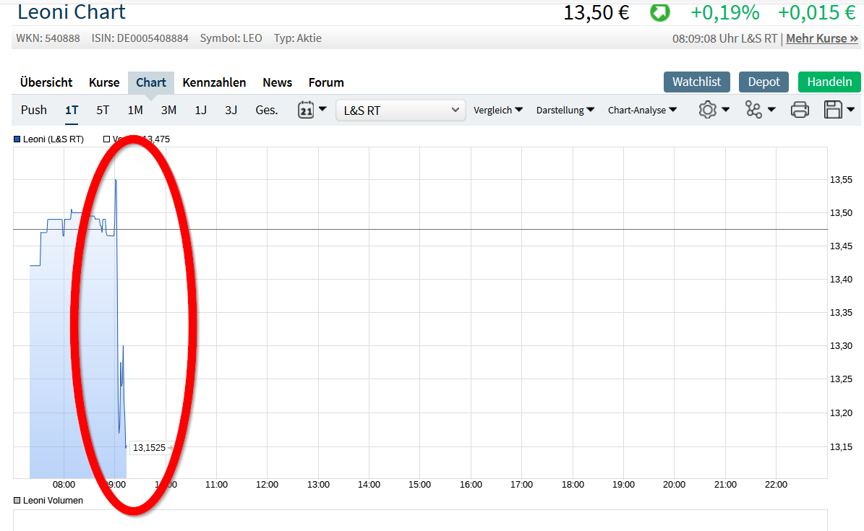The width and height of the screenshot is (864, 531).
Task: Open the arrow beside the gear icon
Action: click(726, 110)
